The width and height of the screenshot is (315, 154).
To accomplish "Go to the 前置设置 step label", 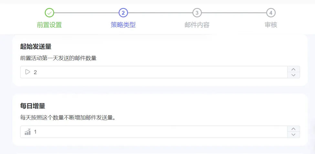I will pos(49,25).
